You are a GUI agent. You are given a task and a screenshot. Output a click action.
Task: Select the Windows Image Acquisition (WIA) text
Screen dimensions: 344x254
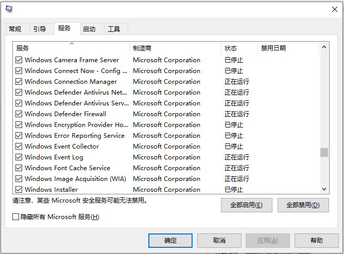[x=75, y=179]
